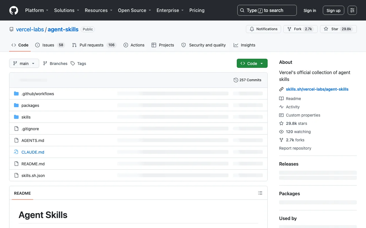Click the Custom properties note icon
Image resolution: width=366 pixels, height=228 pixels.
pos(281,115)
